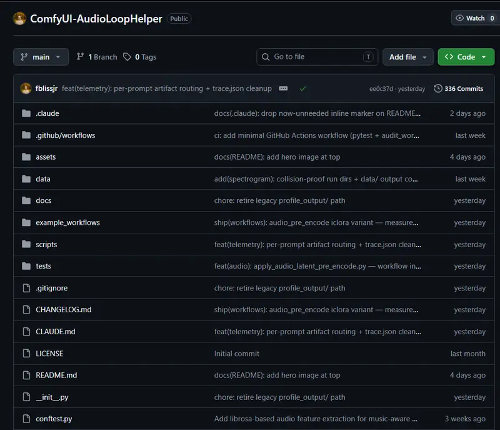Click the Go to file search field

click(317, 57)
